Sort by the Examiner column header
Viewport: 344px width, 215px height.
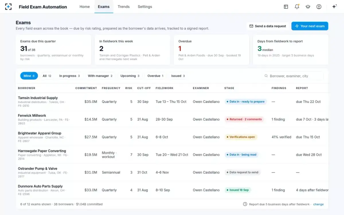tap(201, 88)
